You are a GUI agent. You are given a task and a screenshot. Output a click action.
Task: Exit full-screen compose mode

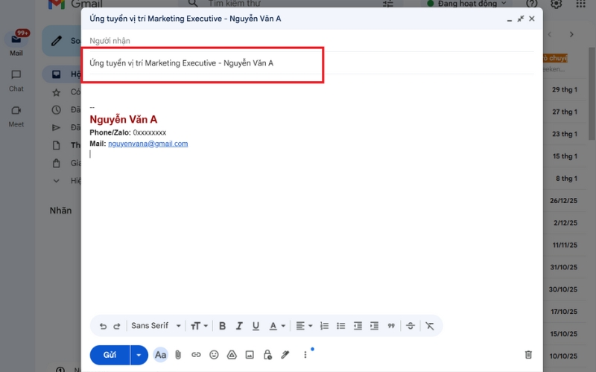521,19
